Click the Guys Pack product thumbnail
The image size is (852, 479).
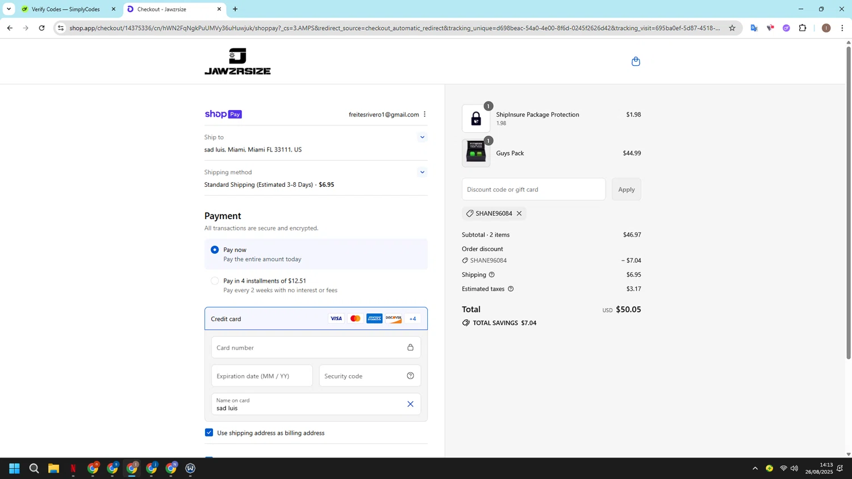[476, 153]
